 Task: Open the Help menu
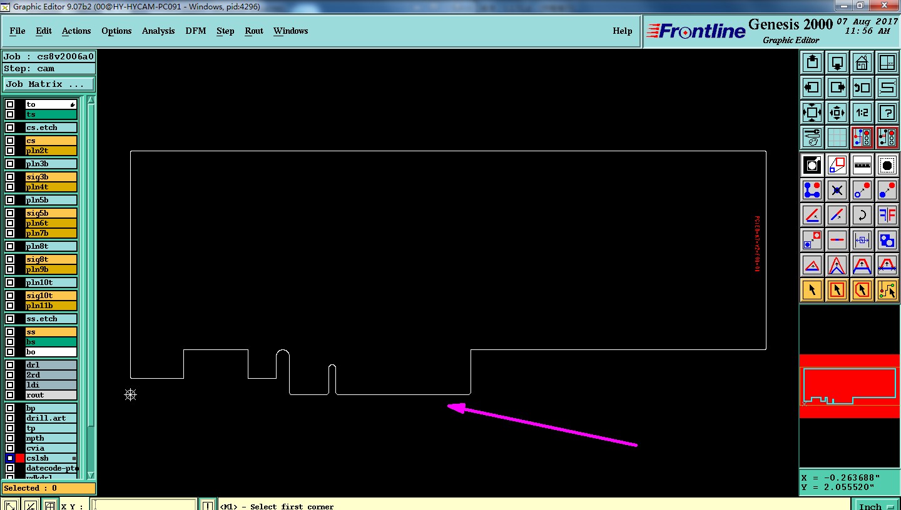[623, 31]
